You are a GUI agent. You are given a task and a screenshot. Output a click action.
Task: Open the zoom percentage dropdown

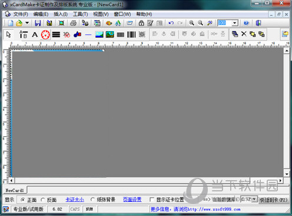tap(235, 23)
